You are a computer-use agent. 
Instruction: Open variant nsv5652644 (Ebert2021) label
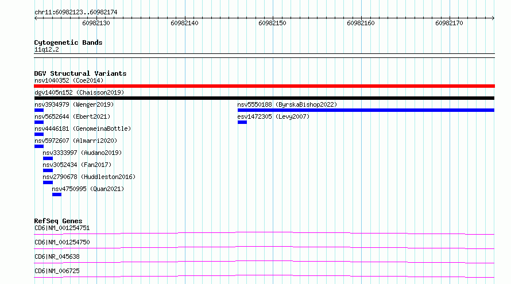coord(72,116)
